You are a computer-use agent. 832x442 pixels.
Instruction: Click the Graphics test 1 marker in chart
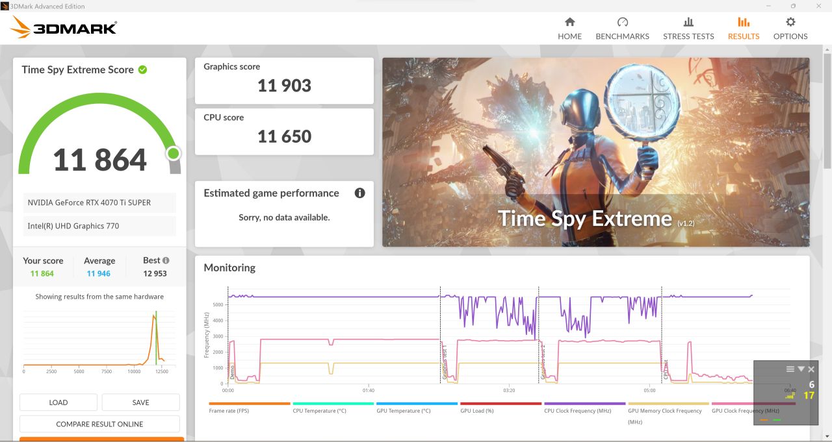445,362
